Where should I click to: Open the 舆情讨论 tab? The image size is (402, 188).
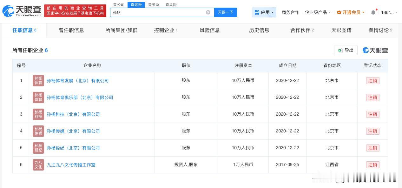coord(380,30)
